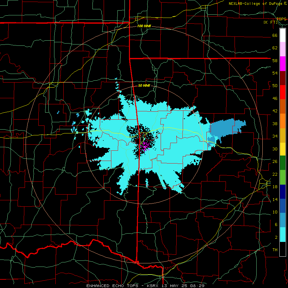The width and height of the screenshot is (288, 288).
Task: Click the dark red 54 K FT swatch
Action: [283, 78]
